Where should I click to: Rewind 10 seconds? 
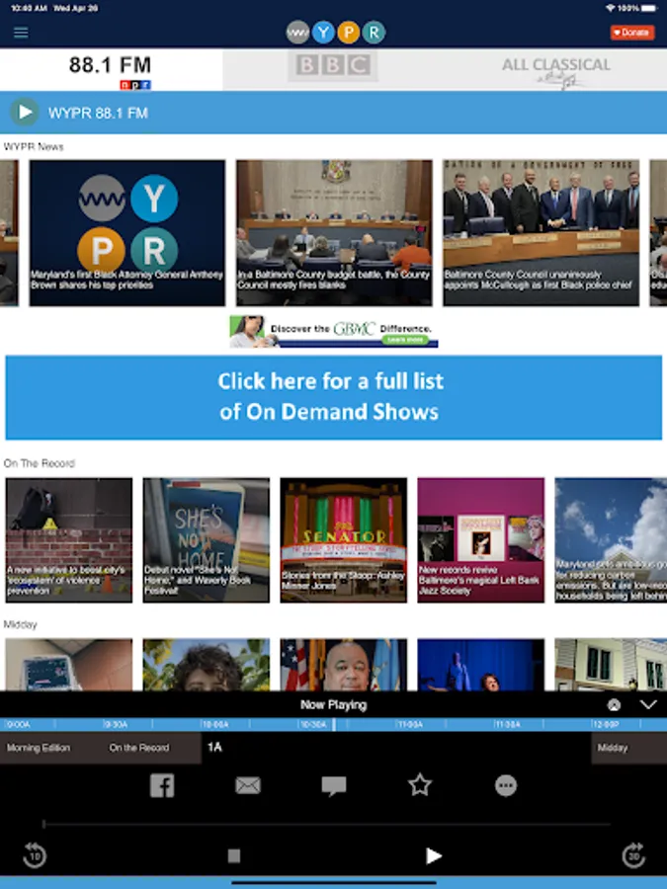click(35, 855)
